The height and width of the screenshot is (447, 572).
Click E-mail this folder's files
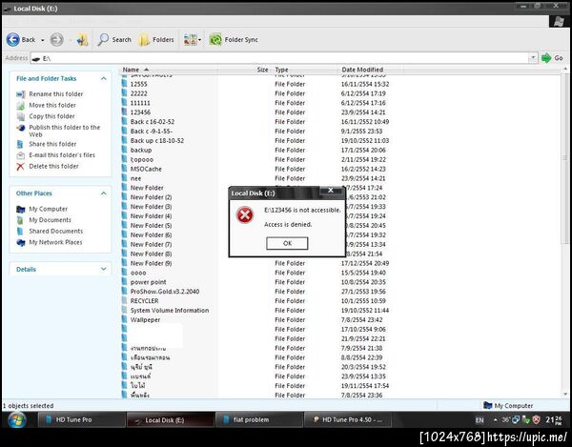pyautogui.click(x=62, y=155)
